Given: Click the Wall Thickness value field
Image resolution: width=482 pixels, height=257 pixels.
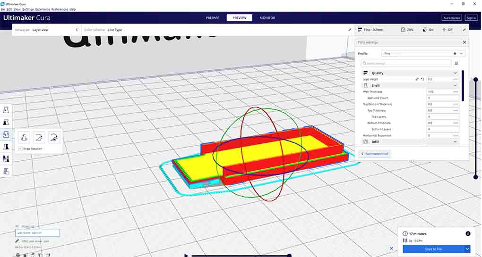Looking at the screenshot, I should 443,91.
